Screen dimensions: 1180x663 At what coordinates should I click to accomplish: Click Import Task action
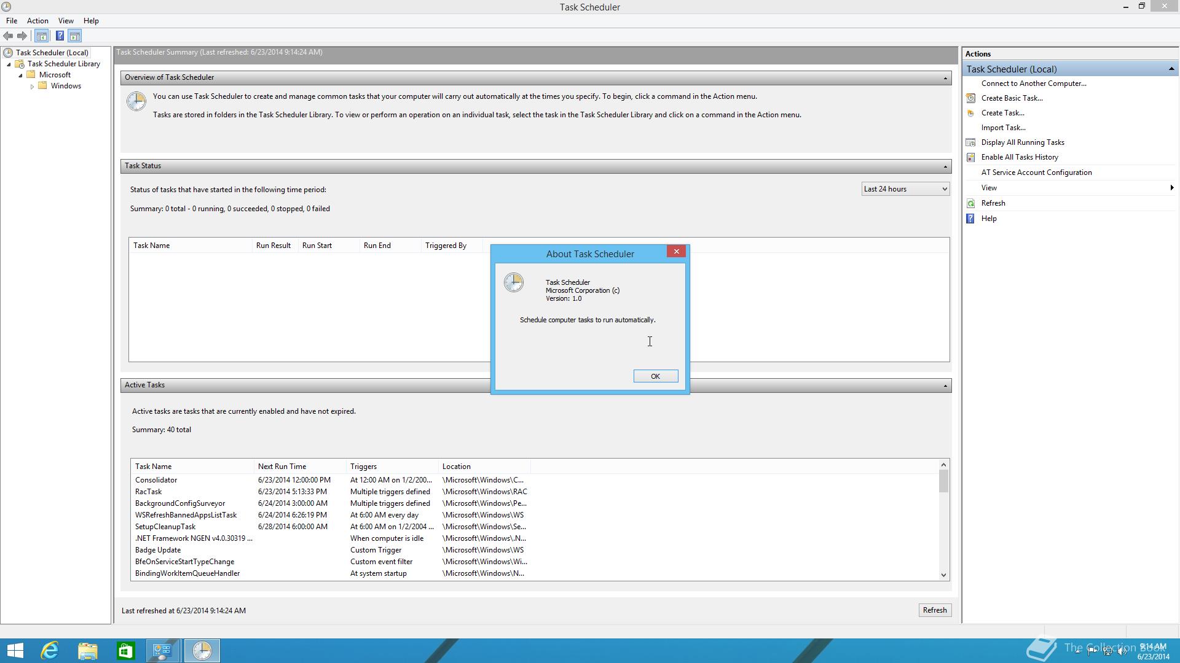[x=1003, y=128]
